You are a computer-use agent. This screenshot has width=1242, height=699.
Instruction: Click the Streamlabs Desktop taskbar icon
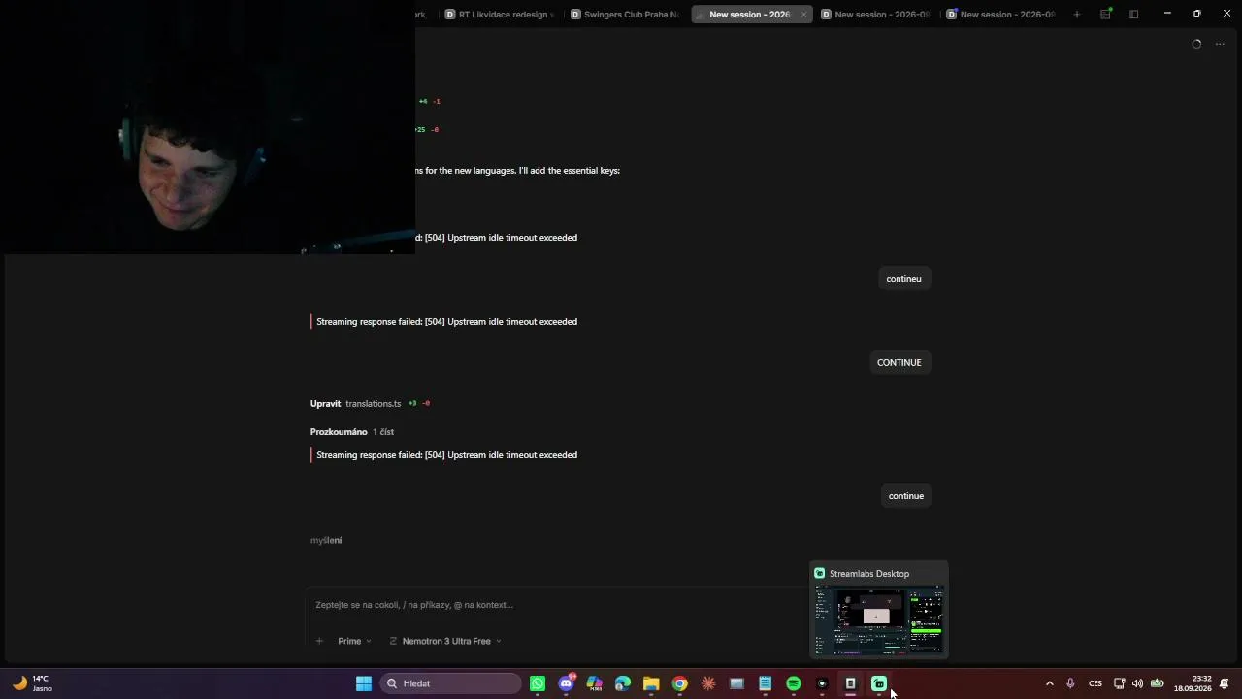pyautogui.click(x=879, y=683)
